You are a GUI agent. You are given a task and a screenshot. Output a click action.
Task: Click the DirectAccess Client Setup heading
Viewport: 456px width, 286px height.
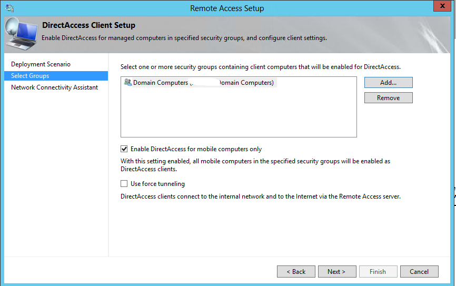88,25
